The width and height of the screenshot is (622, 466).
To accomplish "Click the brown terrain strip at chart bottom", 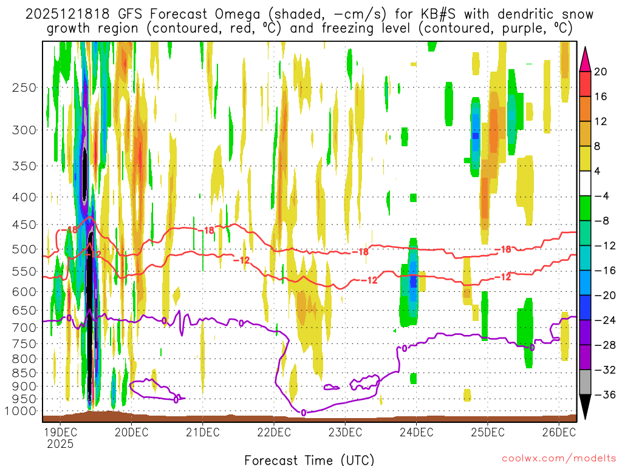I will coord(309,417).
